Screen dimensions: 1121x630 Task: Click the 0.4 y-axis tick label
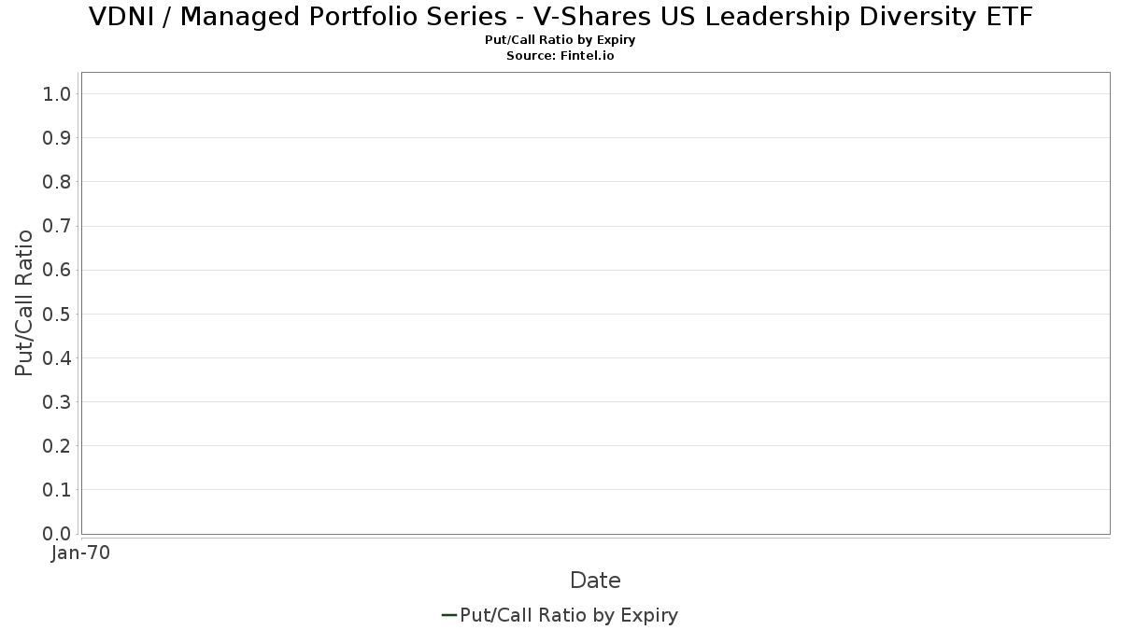coord(57,357)
